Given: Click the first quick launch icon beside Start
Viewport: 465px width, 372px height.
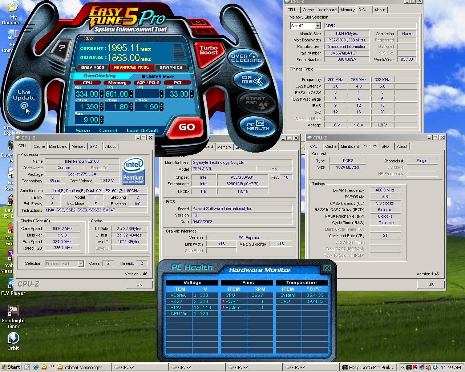Looking at the screenshot, I should (27, 367).
